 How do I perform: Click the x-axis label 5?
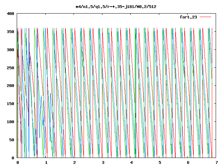coord(160,162)
